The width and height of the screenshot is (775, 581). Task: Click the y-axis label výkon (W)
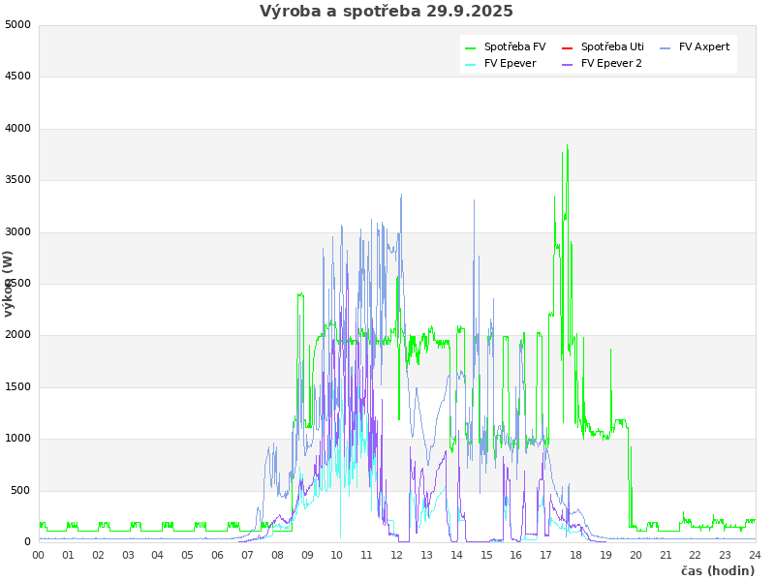click(9, 284)
